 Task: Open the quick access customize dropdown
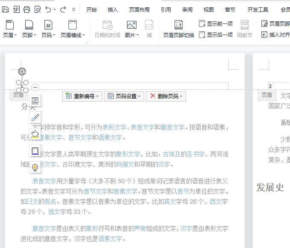[x=74, y=9]
